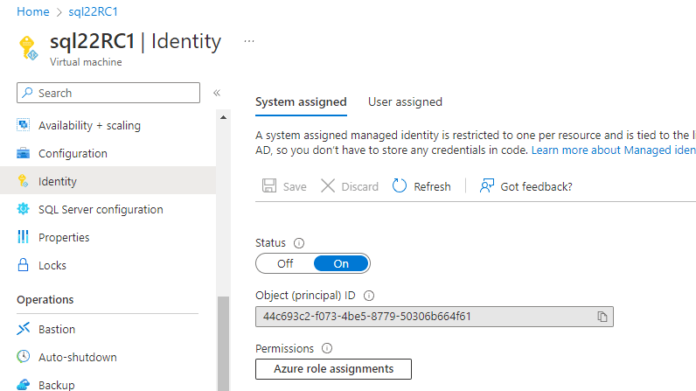This screenshot has width=696, height=391.
Task: Click the Permissions info icon
Action: point(327,348)
